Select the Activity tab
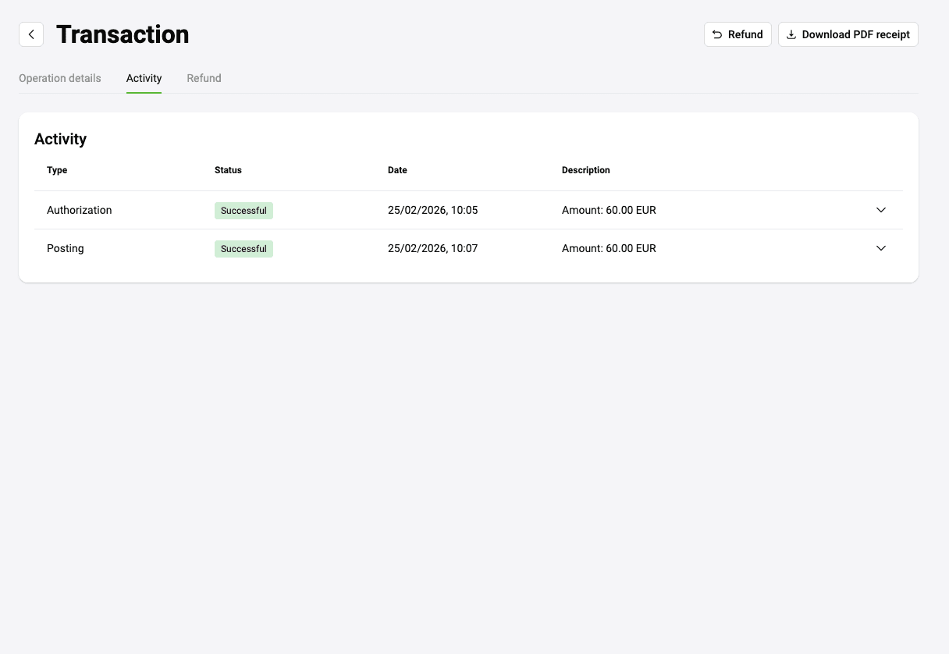The width and height of the screenshot is (949, 654). tap(144, 78)
